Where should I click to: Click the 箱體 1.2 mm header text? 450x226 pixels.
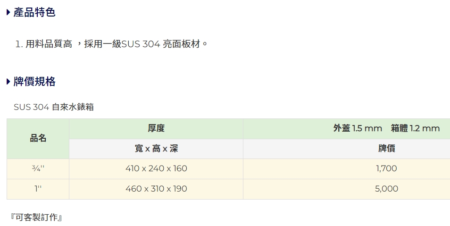point(415,128)
